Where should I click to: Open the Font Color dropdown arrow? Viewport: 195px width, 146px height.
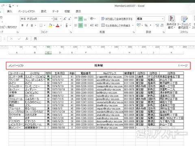pos(61,25)
